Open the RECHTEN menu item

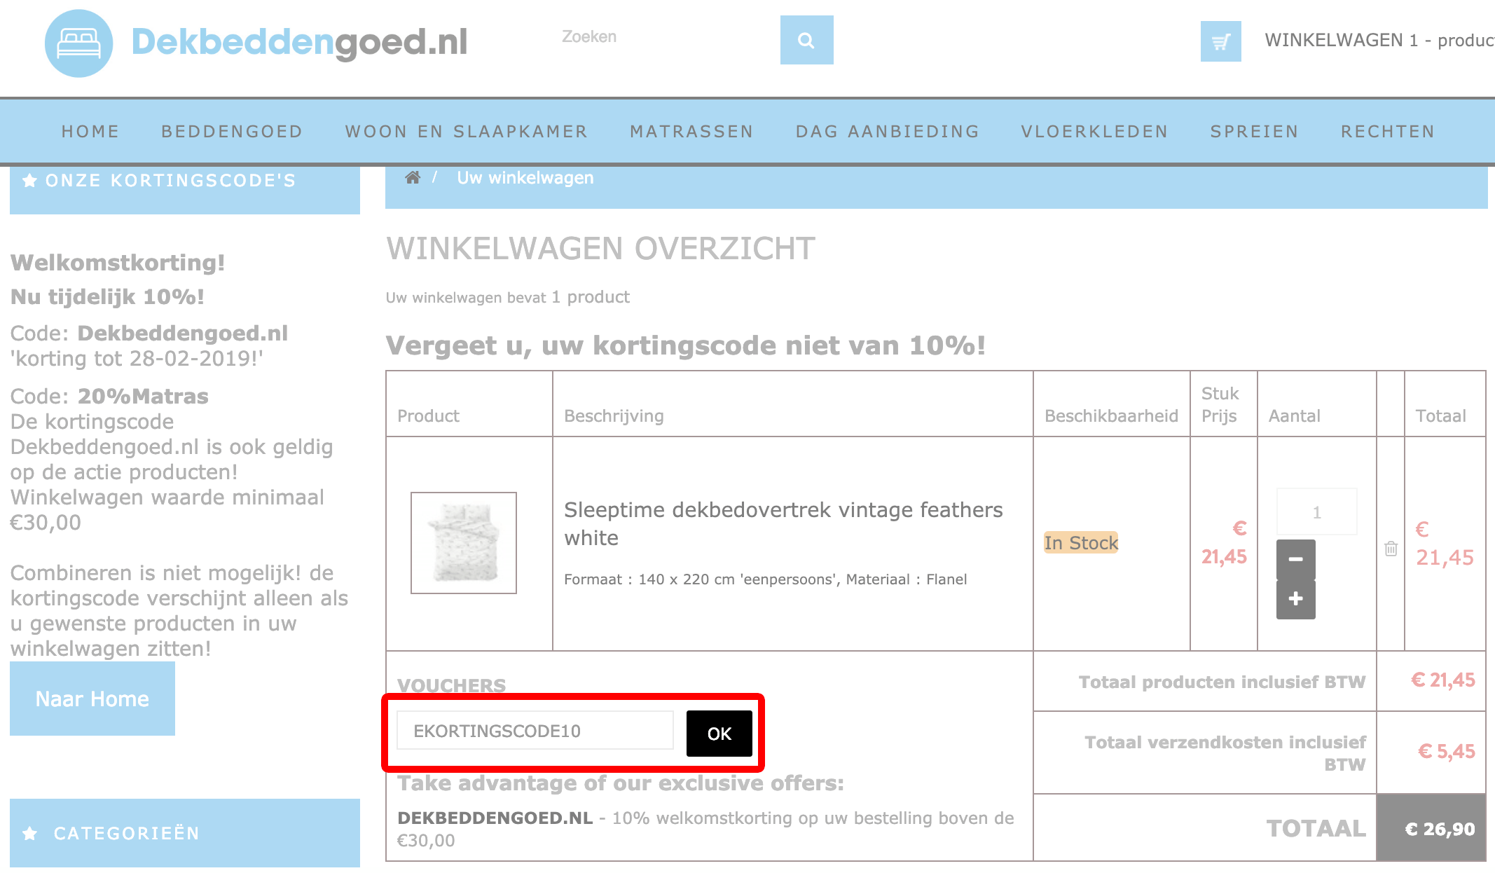[x=1388, y=132]
